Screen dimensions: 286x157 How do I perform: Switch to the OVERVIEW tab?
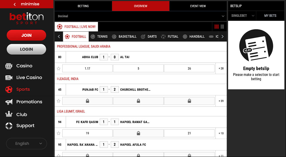coord(141,6)
